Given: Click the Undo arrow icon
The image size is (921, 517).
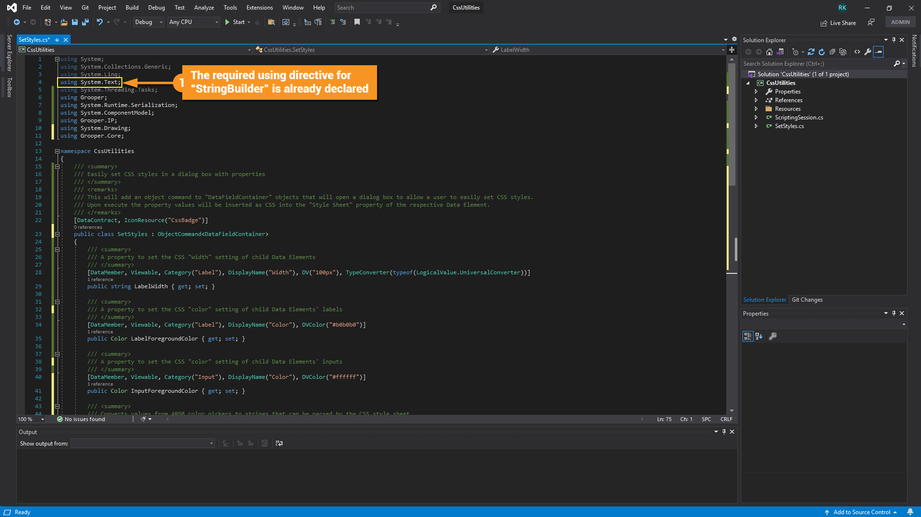Looking at the screenshot, I should click(99, 22).
